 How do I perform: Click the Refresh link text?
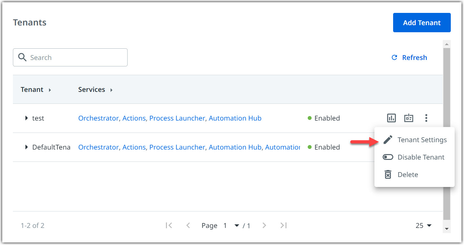pyautogui.click(x=414, y=57)
